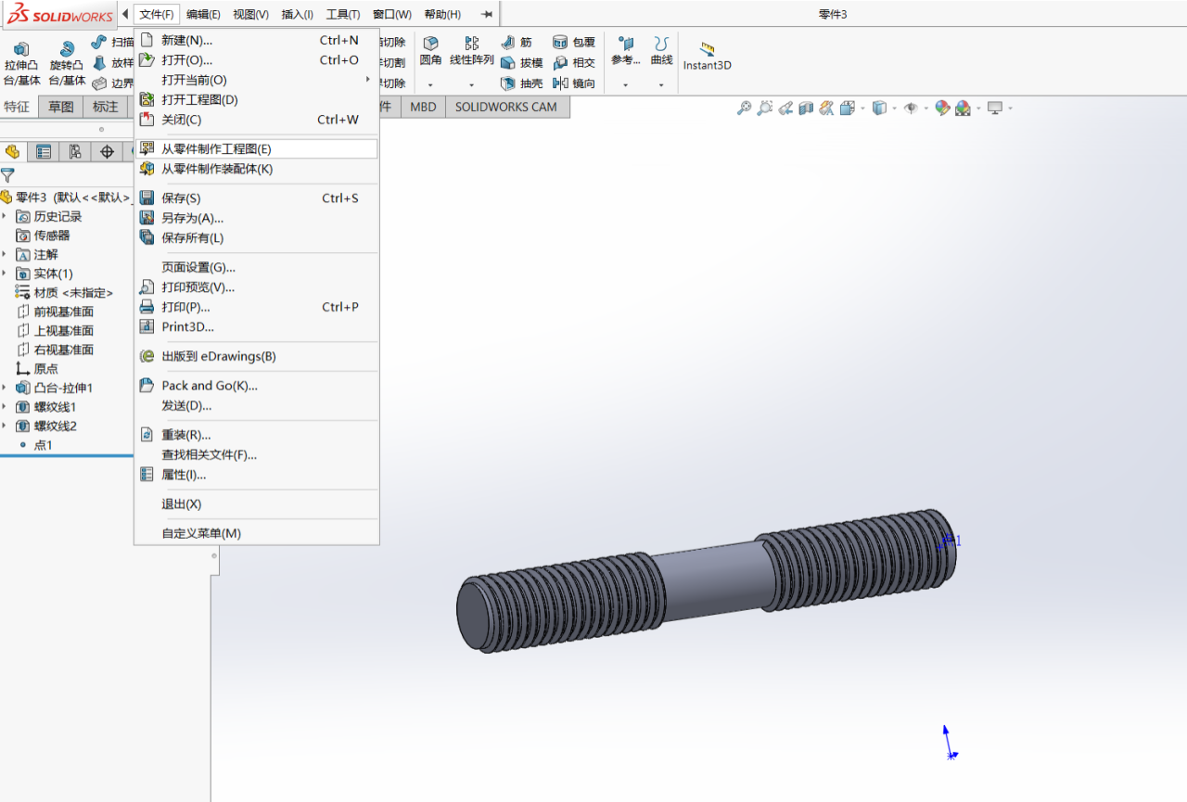1187x802 pixels.
Task: Expand the 凸台-拉伸1 feature node
Action: [x=4, y=388]
